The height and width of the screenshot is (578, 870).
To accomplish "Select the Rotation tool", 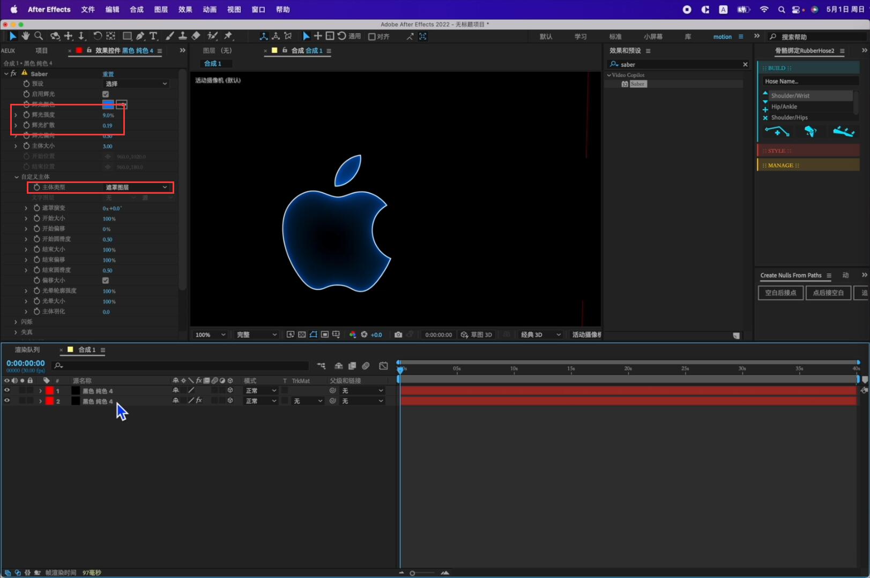I will click(98, 36).
